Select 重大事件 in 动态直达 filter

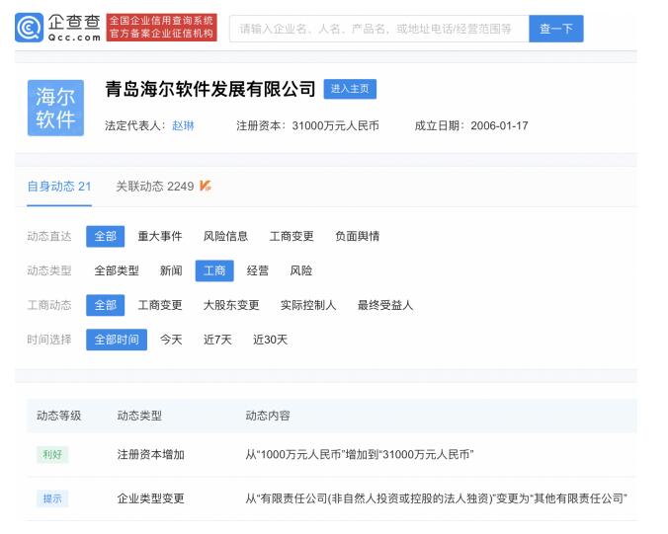point(160,236)
